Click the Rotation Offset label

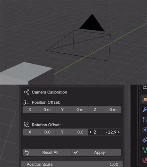click(46, 125)
